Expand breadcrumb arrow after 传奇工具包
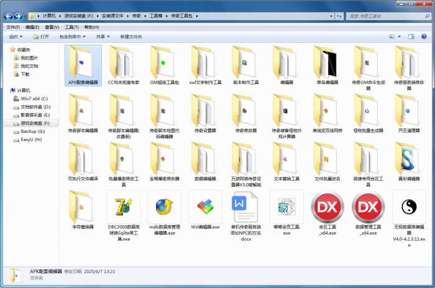435x288 pixels. click(x=197, y=16)
